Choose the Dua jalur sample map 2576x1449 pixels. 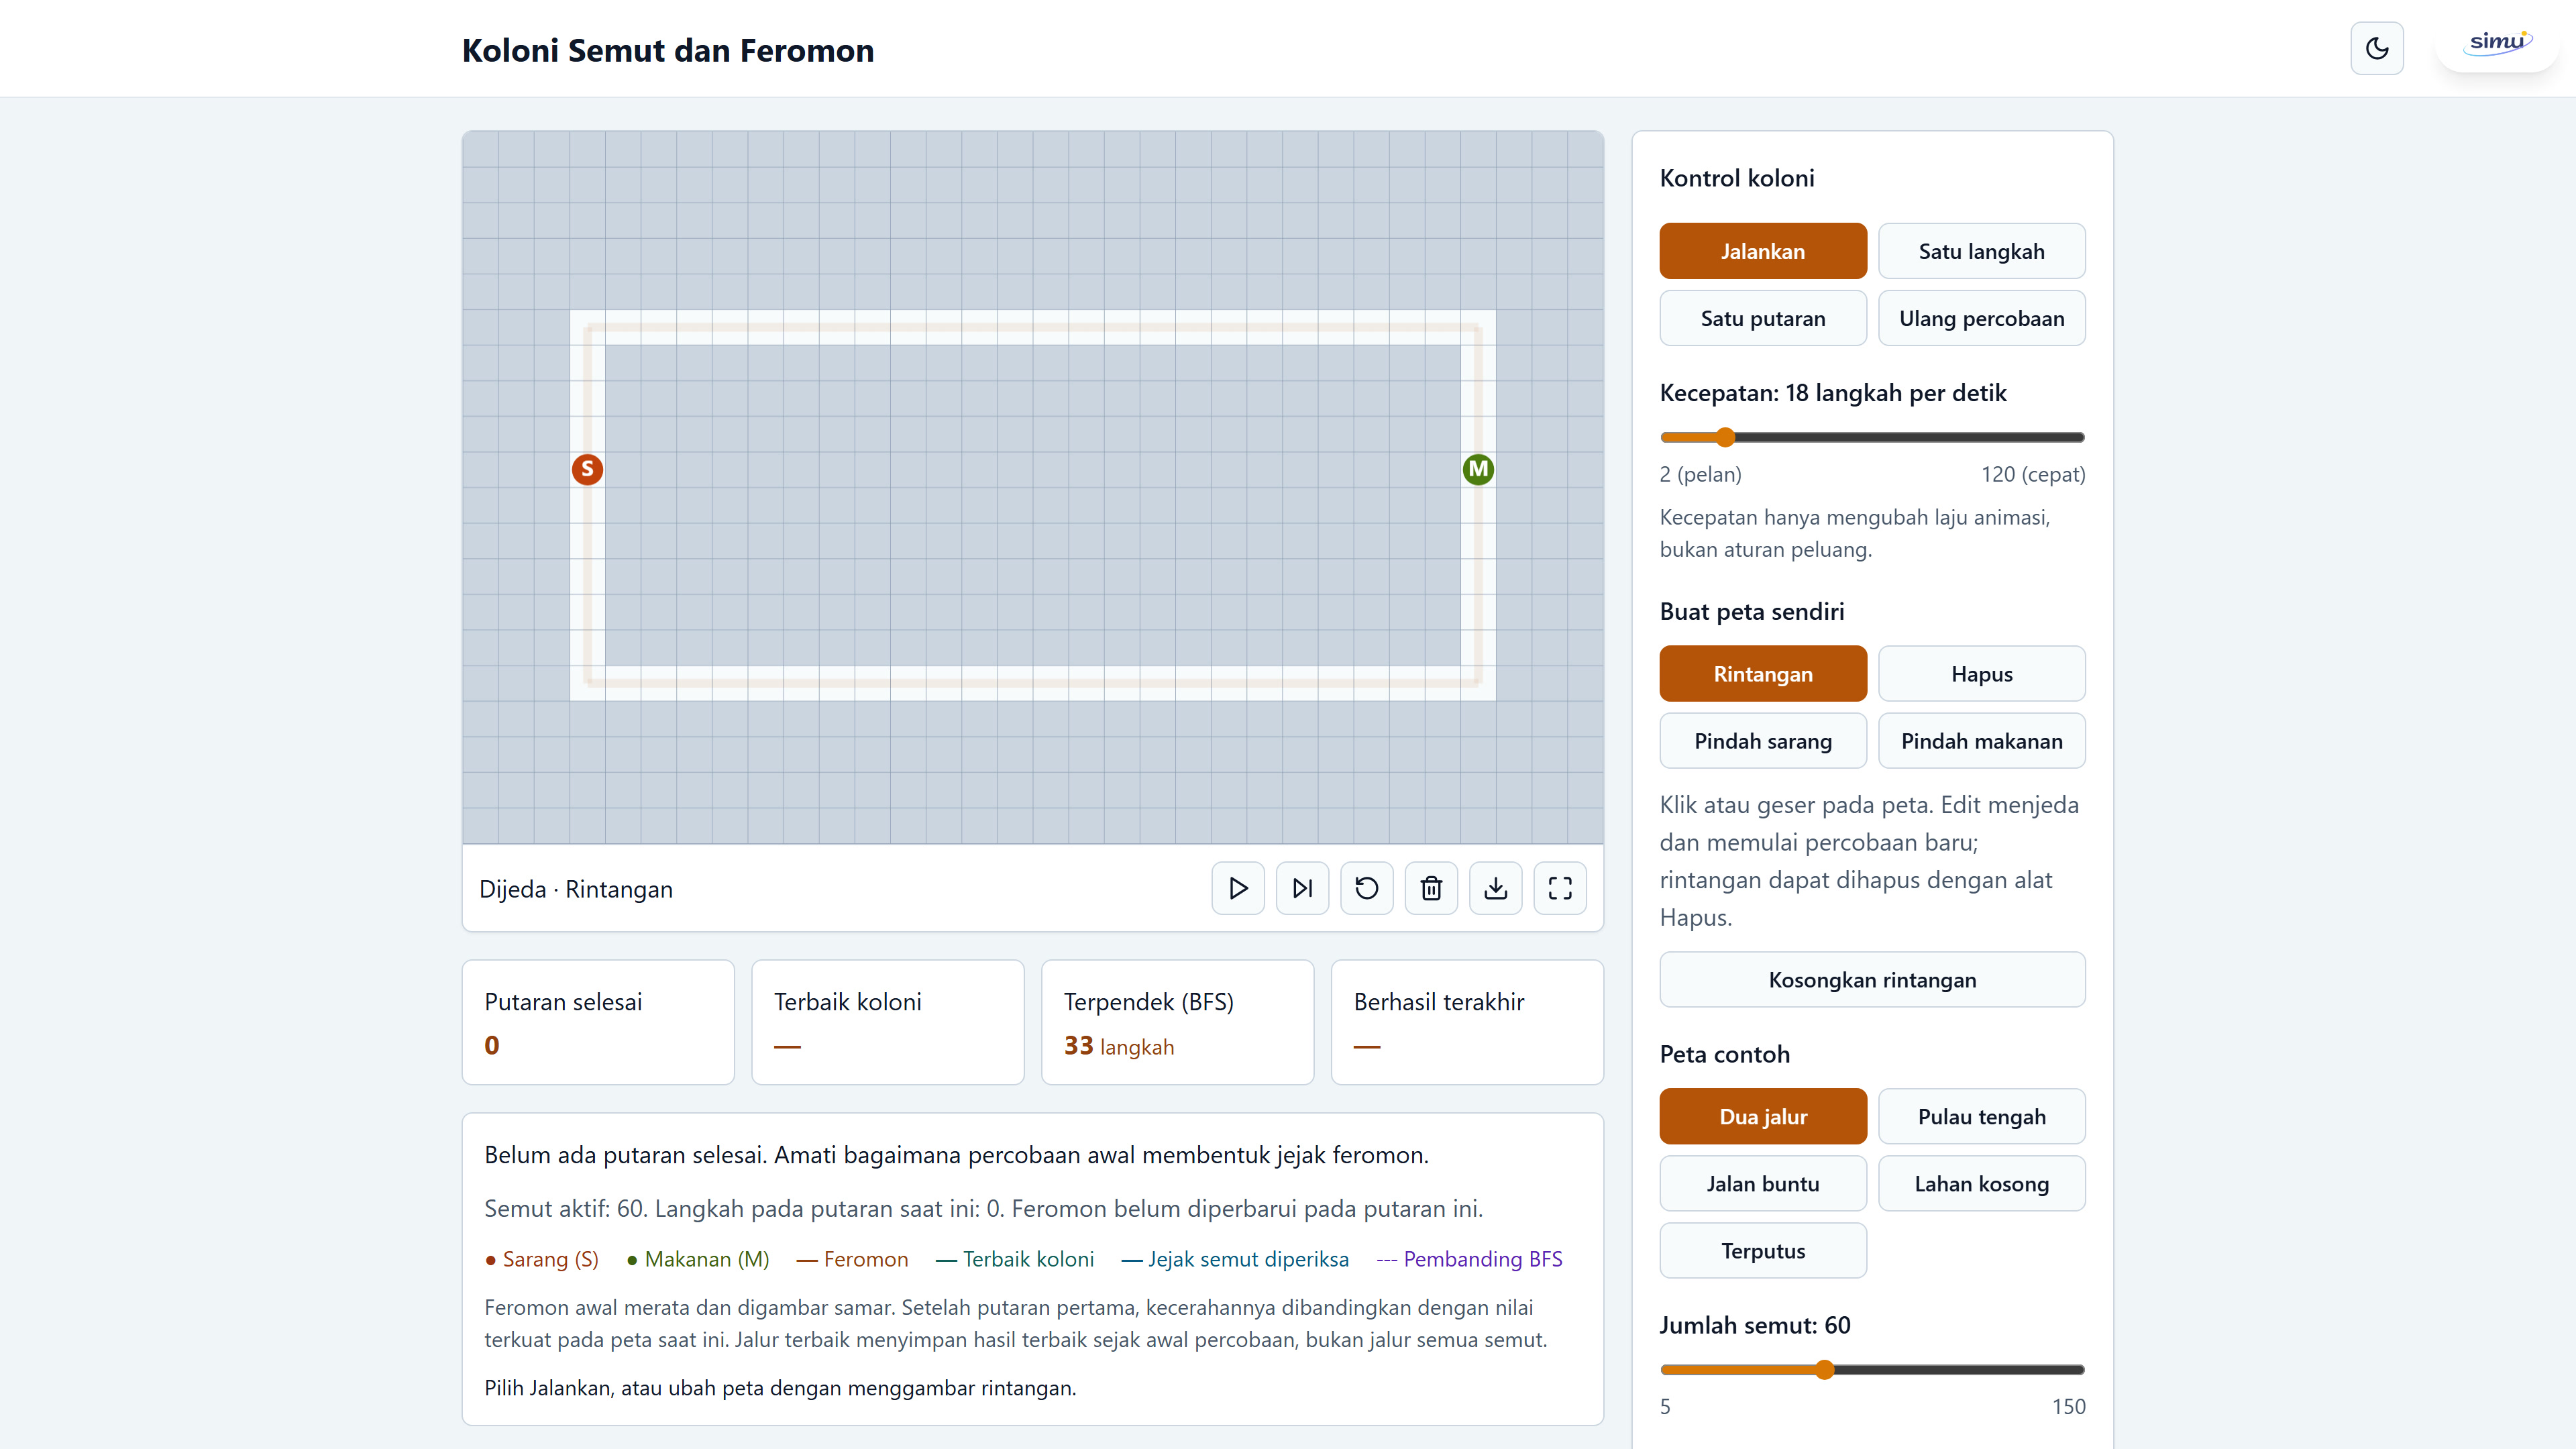[x=1762, y=1116]
